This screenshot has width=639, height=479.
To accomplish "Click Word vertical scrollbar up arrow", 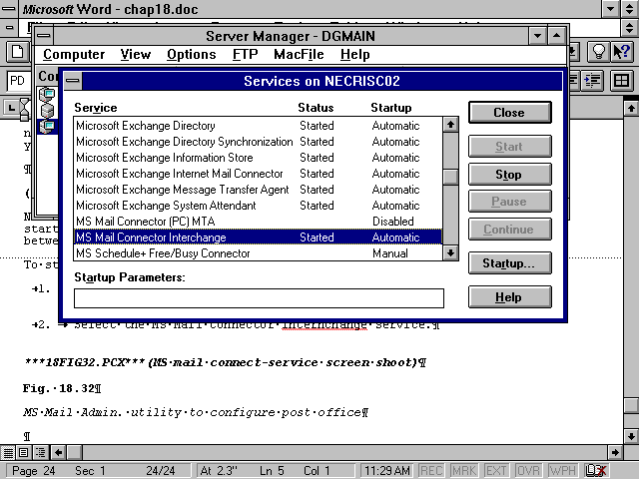I will click(x=631, y=108).
